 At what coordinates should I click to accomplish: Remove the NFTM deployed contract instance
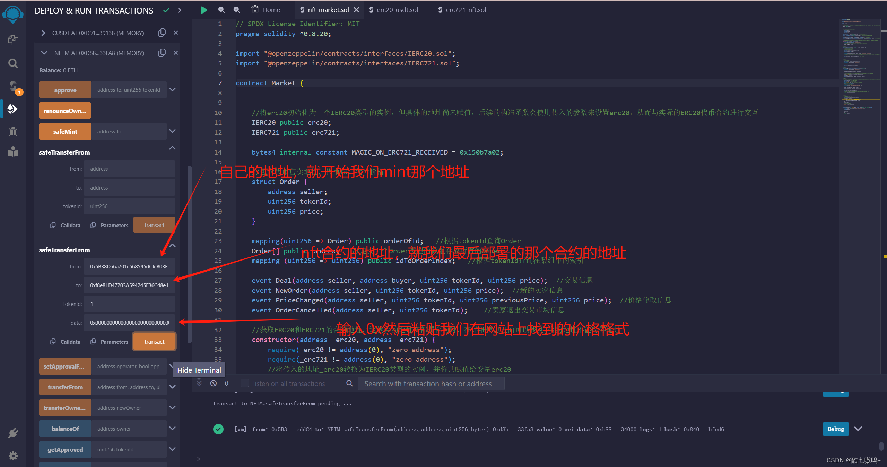[x=176, y=53]
